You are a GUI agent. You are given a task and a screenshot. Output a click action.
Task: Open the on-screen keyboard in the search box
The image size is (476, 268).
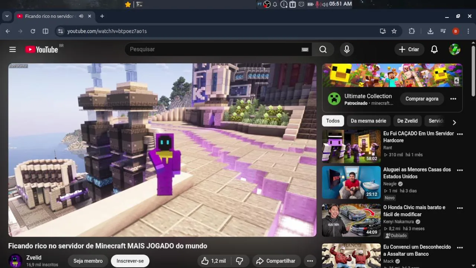coord(305,50)
